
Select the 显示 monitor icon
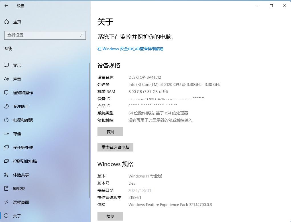(6, 65)
